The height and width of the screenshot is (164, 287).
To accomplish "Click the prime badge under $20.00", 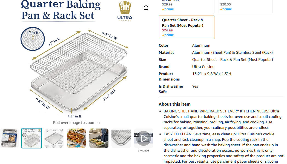I will click(226, 9).
